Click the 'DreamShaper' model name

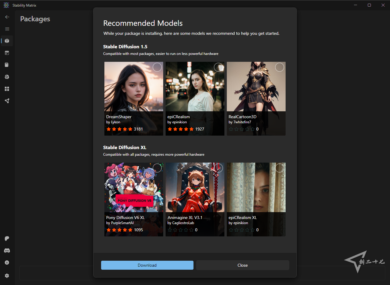click(x=119, y=117)
